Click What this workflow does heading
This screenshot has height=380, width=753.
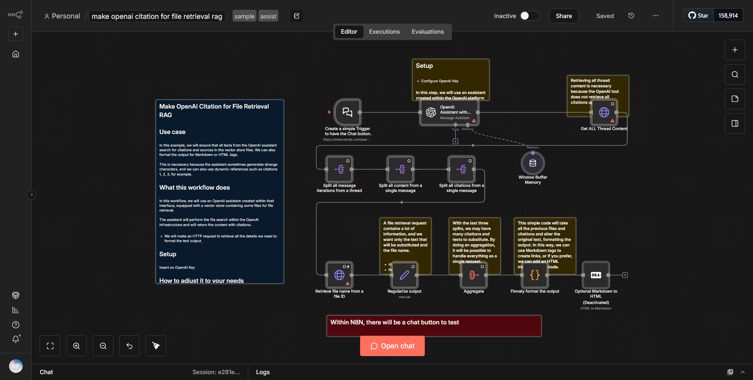coord(195,188)
